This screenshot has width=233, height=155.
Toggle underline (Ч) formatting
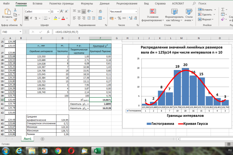click(x=36, y=18)
